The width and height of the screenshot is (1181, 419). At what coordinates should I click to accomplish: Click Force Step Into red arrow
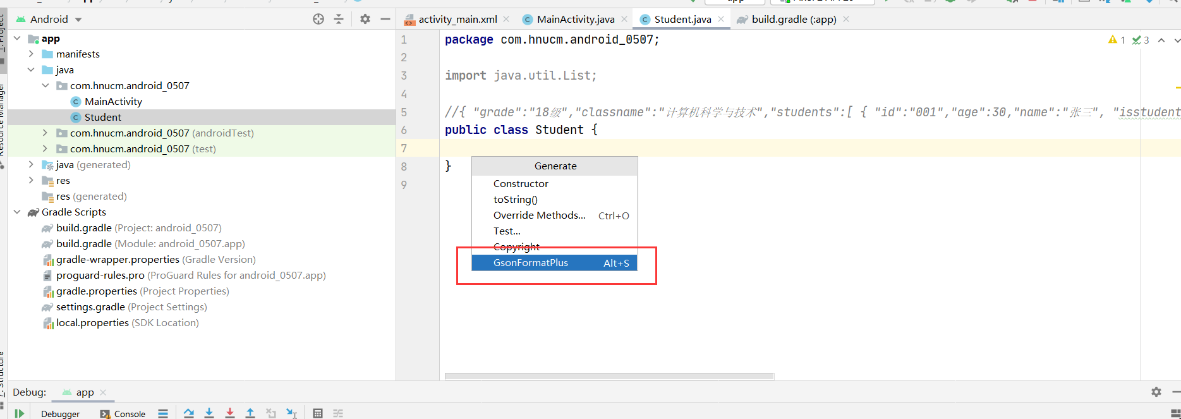(x=230, y=413)
